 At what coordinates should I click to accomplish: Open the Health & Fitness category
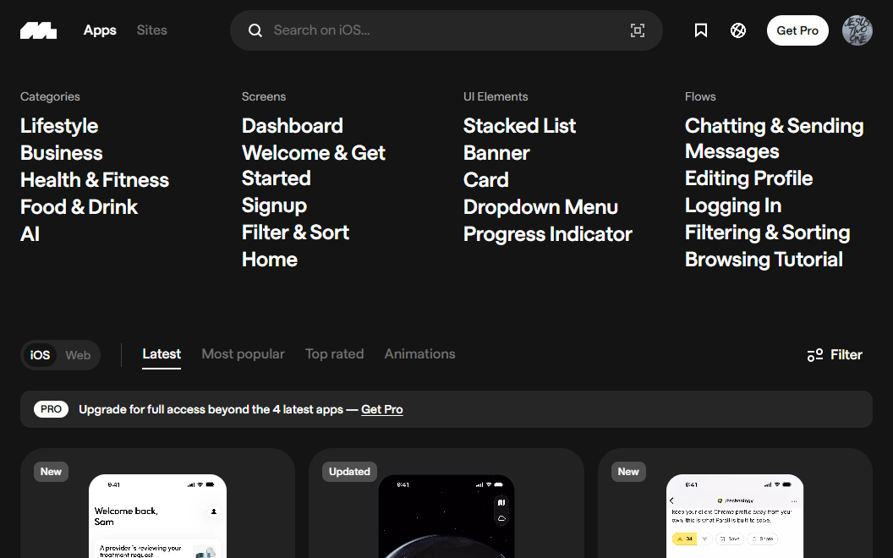(x=95, y=180)
